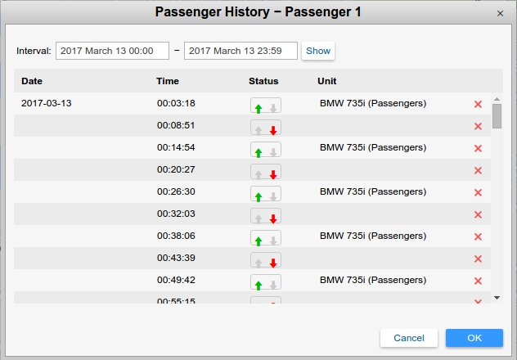Click the interval start date field
The height and width of the screenshot is (360, 517).
click(x=112, y=51)
